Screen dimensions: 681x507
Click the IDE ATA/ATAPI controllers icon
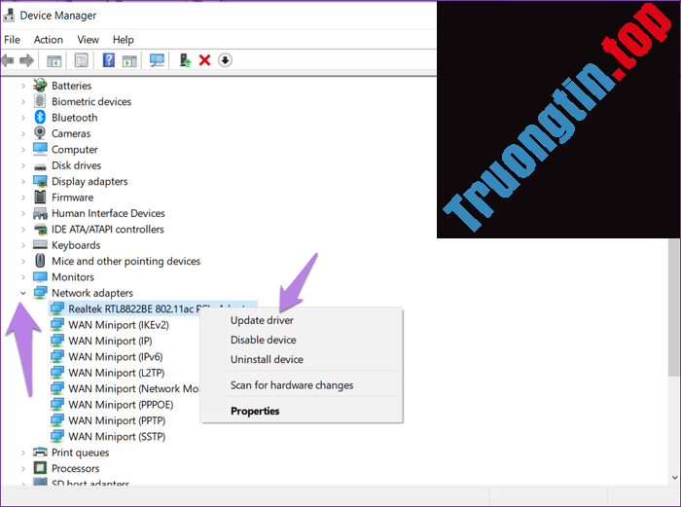point(40,230)
